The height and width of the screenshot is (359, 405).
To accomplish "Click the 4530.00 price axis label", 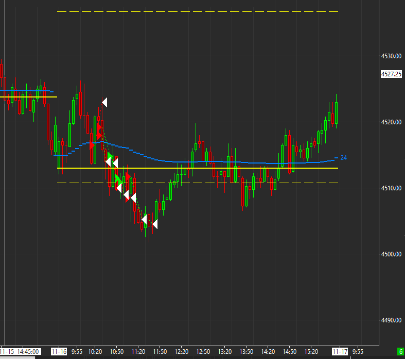I will (x=391, y=56).
